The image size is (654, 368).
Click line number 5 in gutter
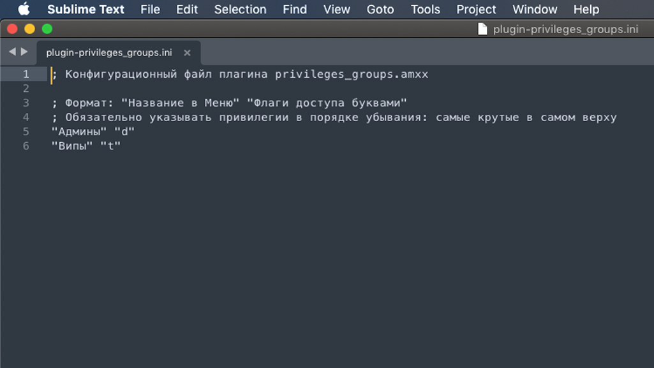point(26,131)
